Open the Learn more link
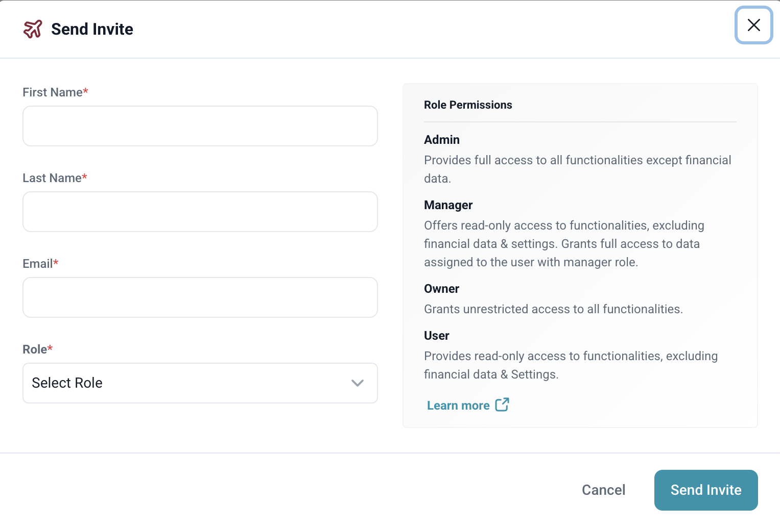This screenshot has height=530, width=780. tap(458, 406)
